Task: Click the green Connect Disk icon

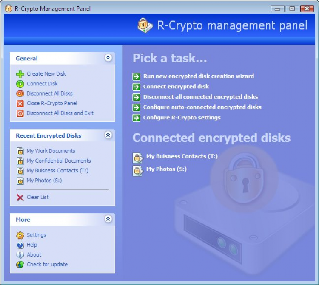Action: coord(20,84)
